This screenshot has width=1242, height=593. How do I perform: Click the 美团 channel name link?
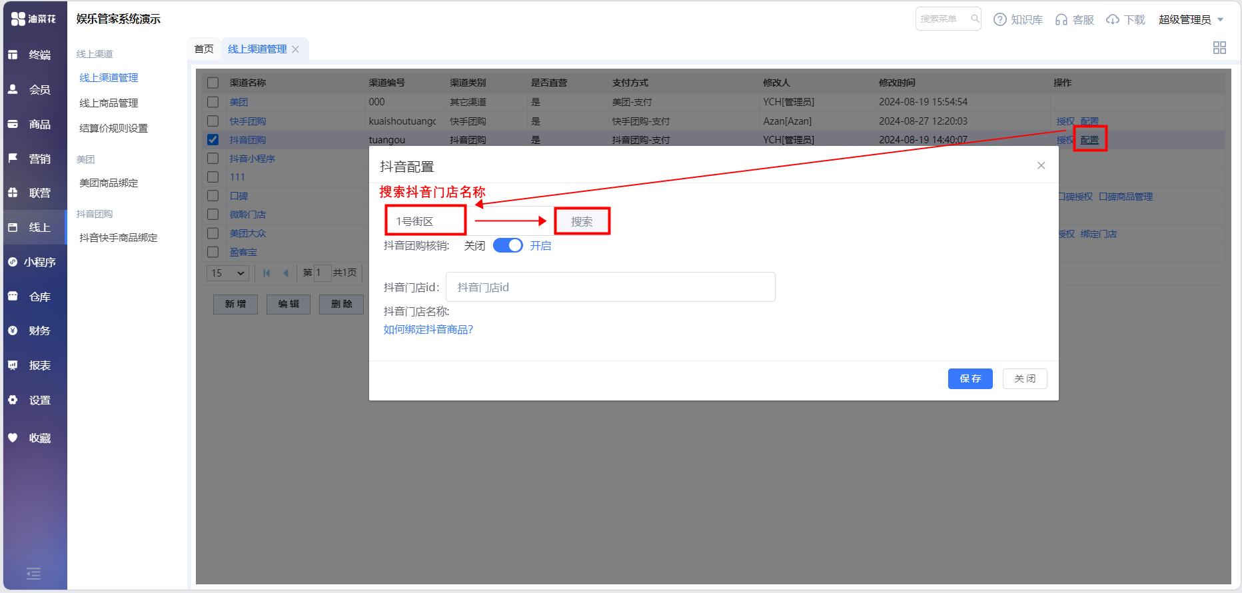point(239,102)
